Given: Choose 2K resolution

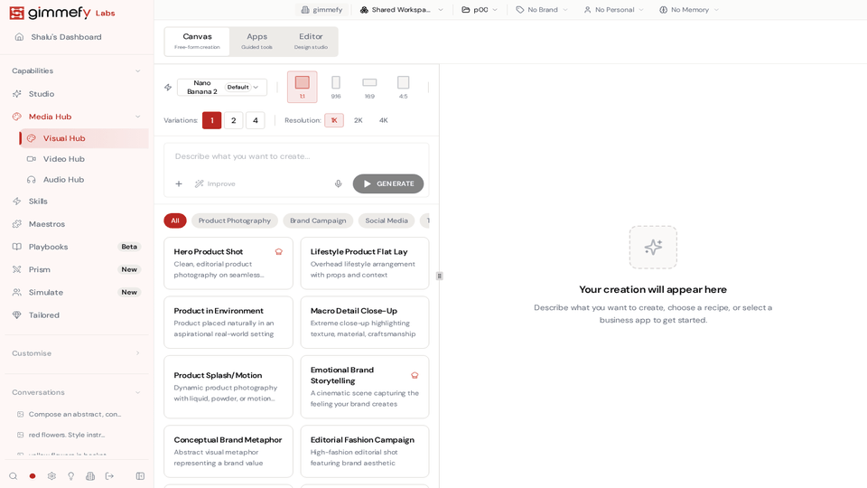Looking at the screenshot, I should [x=358, y=120].
